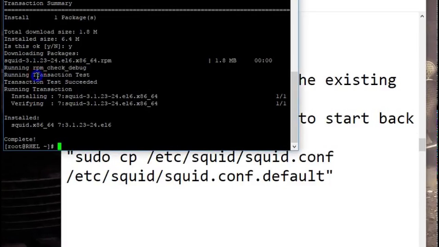Screen dimensions: 439x247
Task: Click the words 'start back' in document
Action: tap(370, 118)
